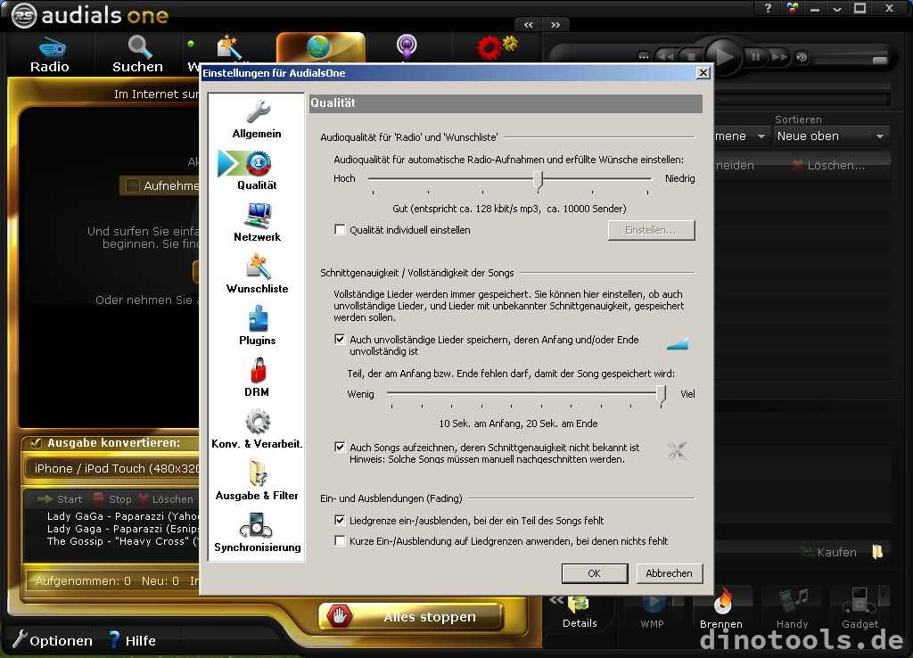Open the Plugins settings section

pyautogui.click(x=257, y=325)
